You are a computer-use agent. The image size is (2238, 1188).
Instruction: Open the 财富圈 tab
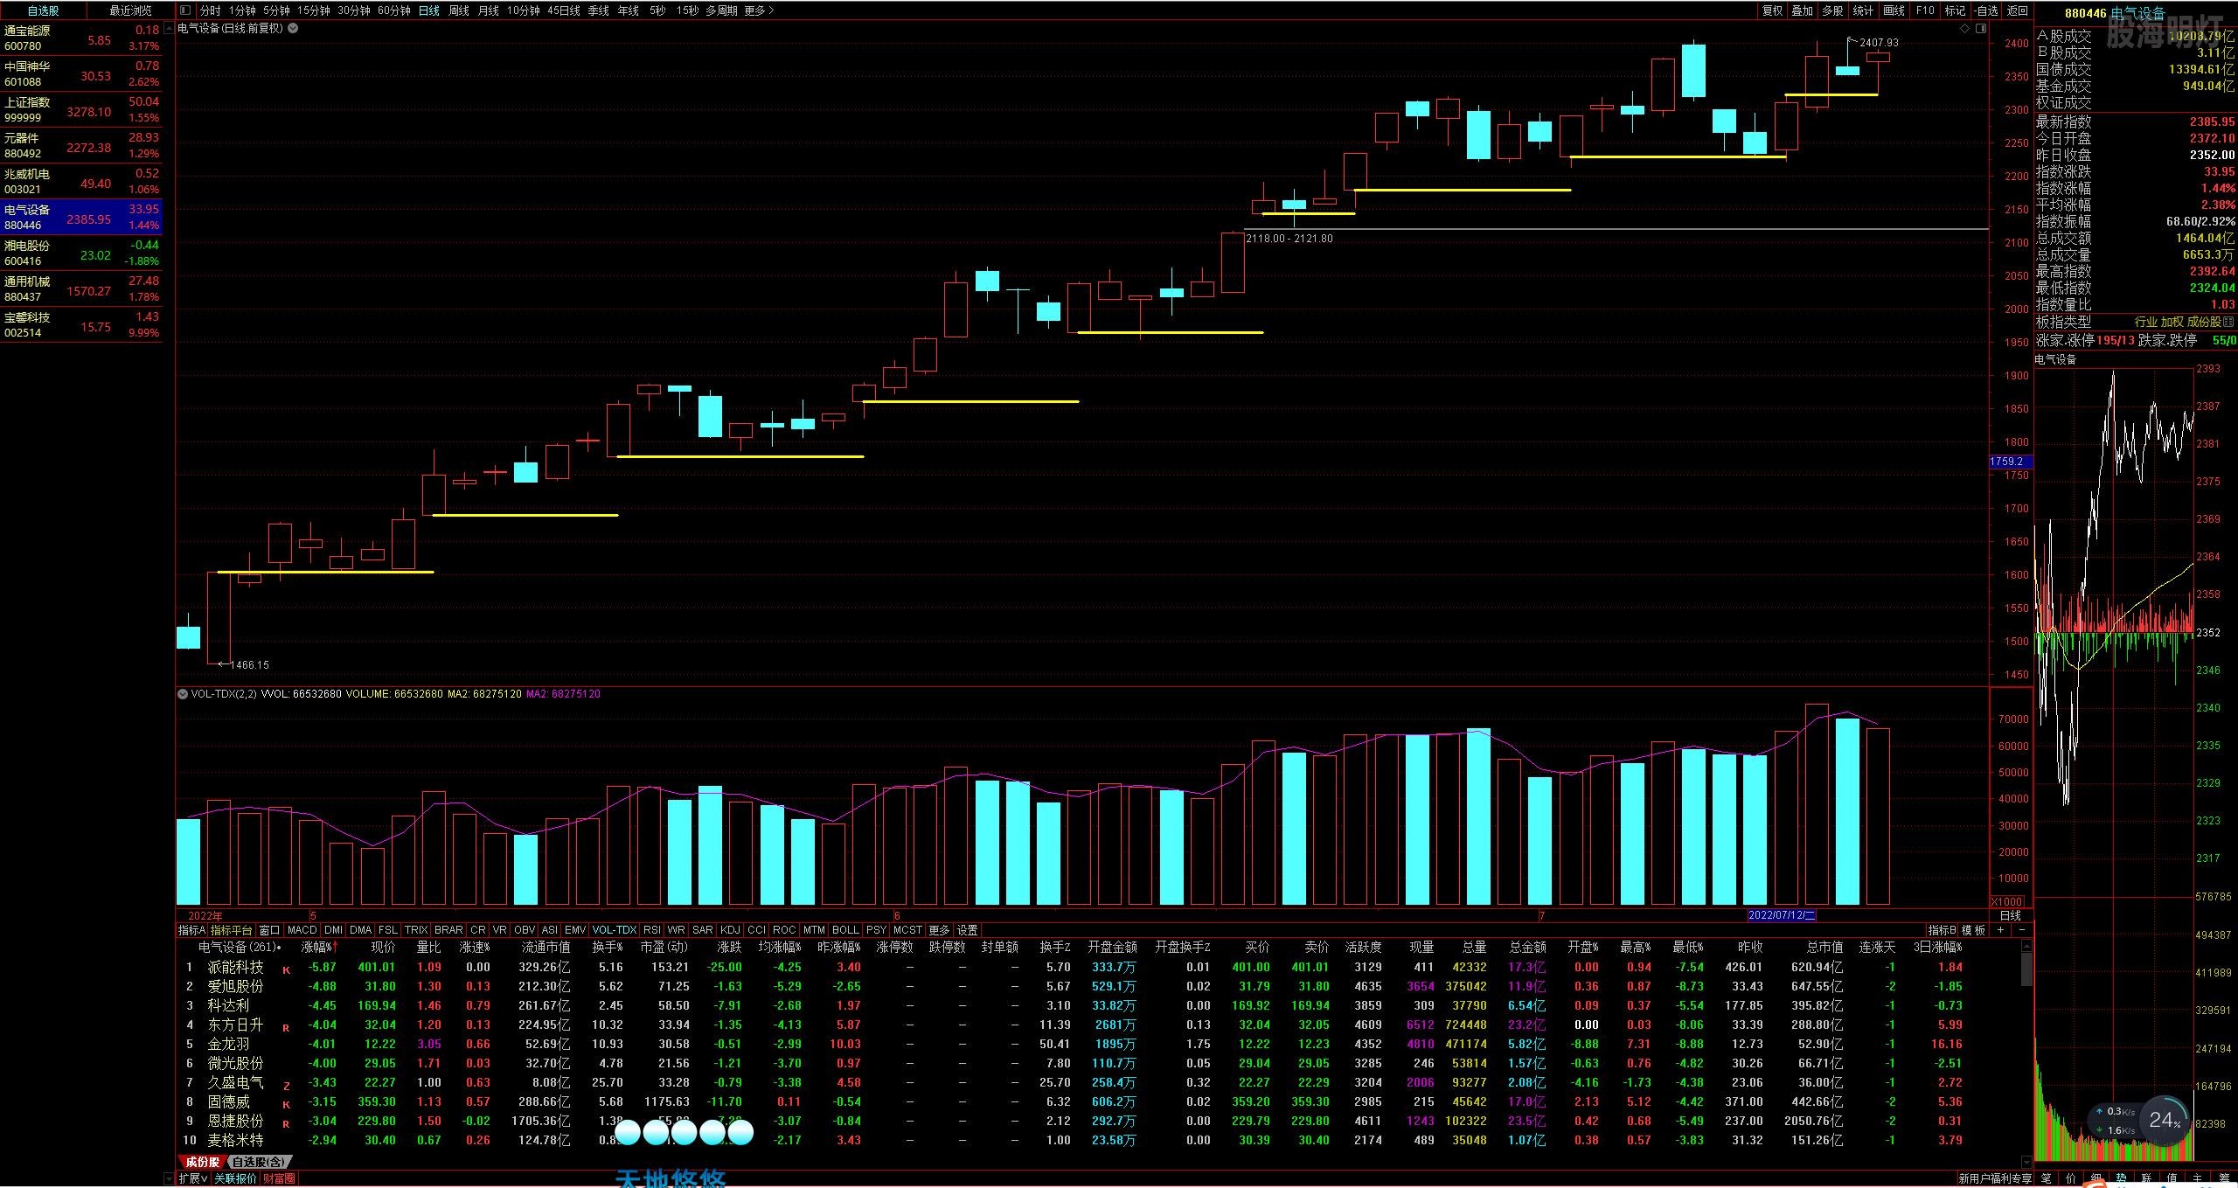coord(280,1179)
